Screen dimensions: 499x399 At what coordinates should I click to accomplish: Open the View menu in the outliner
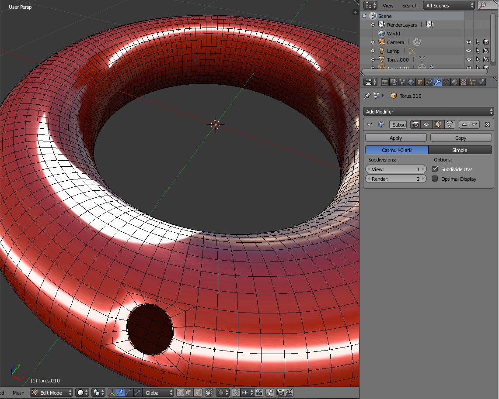387,5
